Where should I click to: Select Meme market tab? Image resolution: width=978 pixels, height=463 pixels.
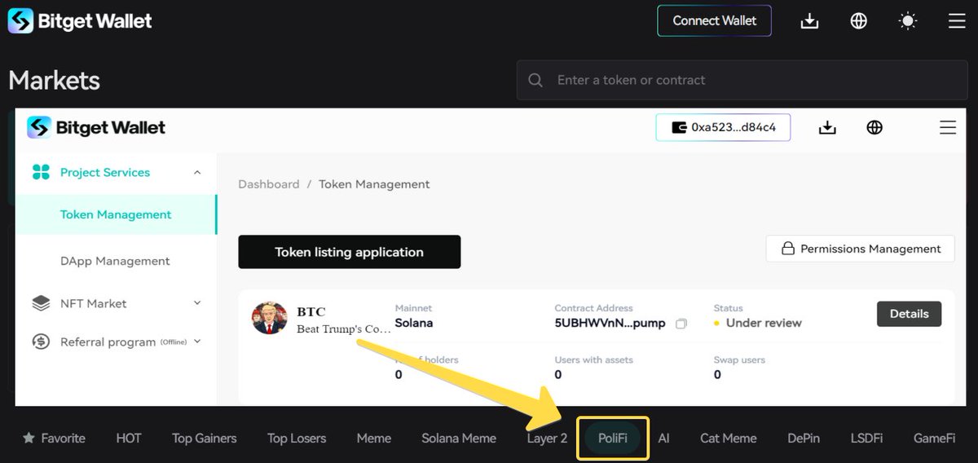(374, 438)
